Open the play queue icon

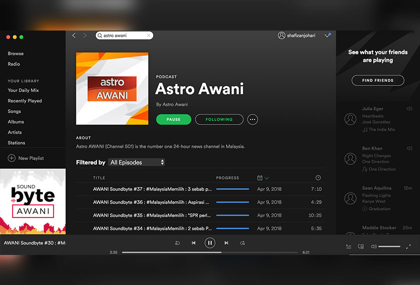point(348,246)
